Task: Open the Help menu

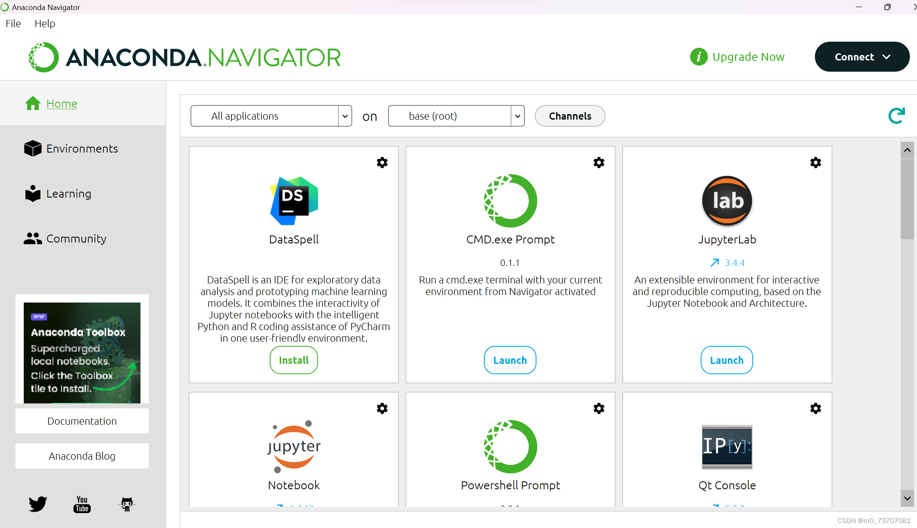Action: [x=45, y=24]
